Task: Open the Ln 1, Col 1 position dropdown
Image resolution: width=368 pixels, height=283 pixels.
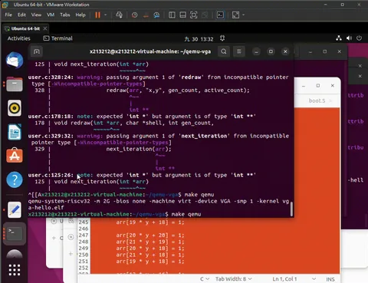Action: (294, 279)
